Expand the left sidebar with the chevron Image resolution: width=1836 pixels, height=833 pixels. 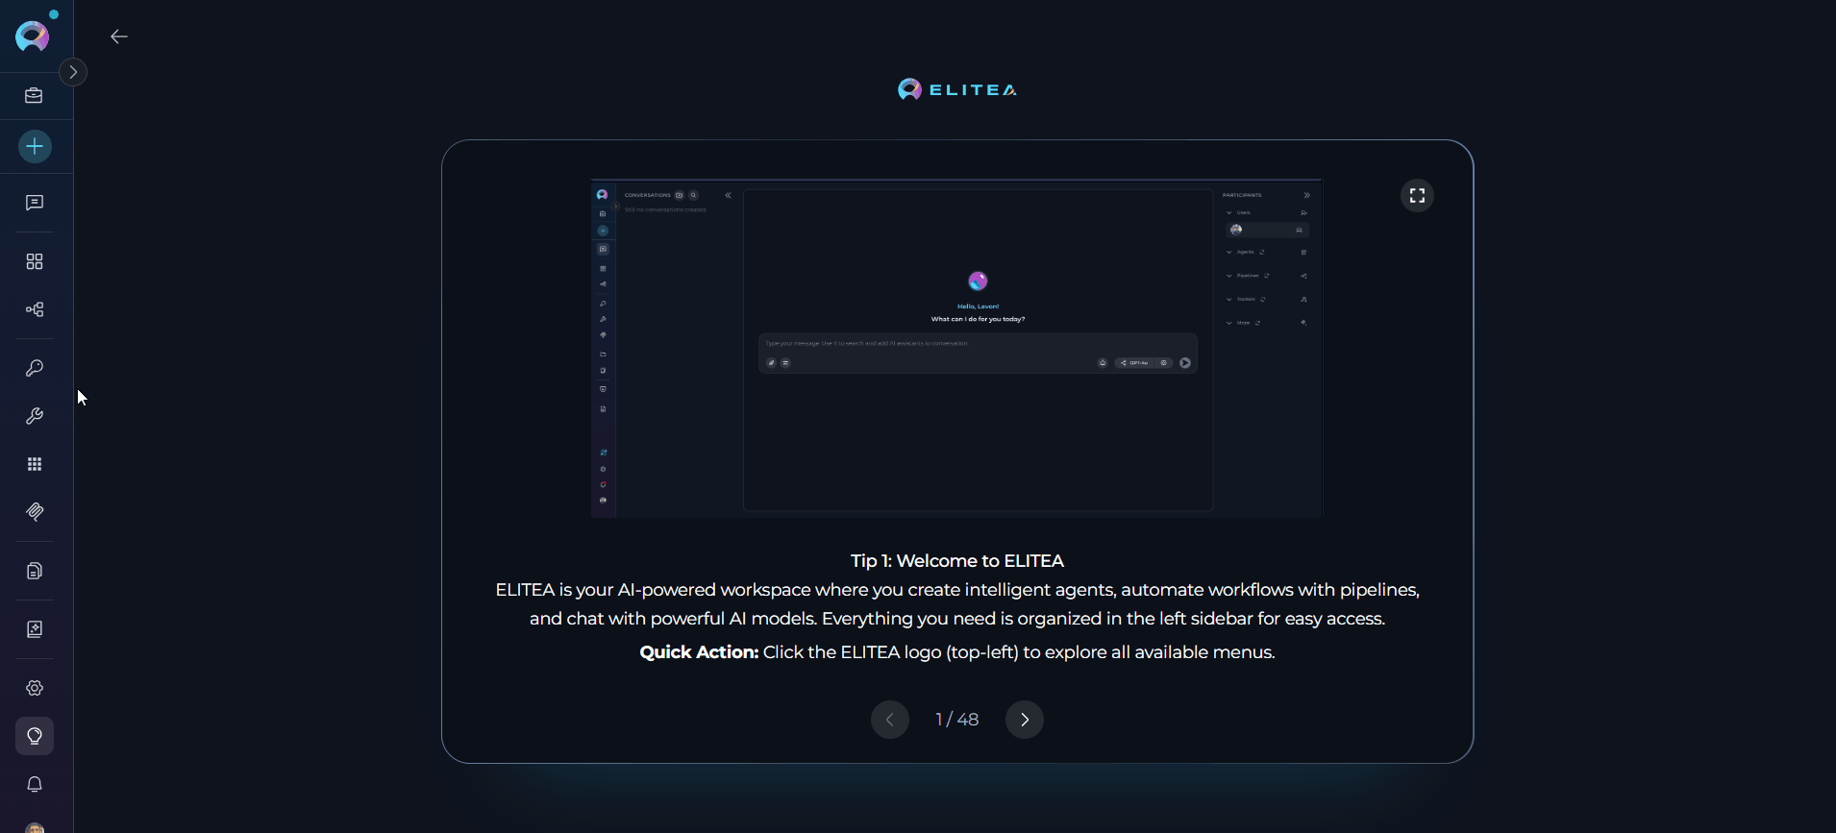pyautogui.click(x=73, y=72)
